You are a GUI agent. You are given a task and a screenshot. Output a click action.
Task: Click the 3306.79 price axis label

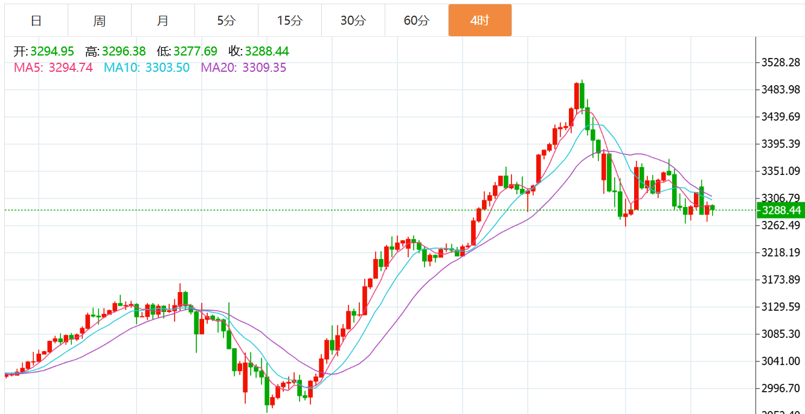[x=781, y=198]
